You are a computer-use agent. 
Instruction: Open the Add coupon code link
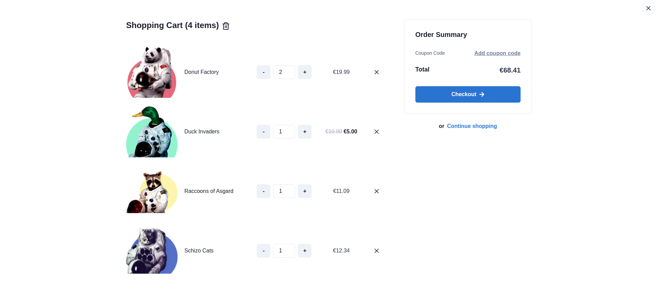click(x=497, y=53)
